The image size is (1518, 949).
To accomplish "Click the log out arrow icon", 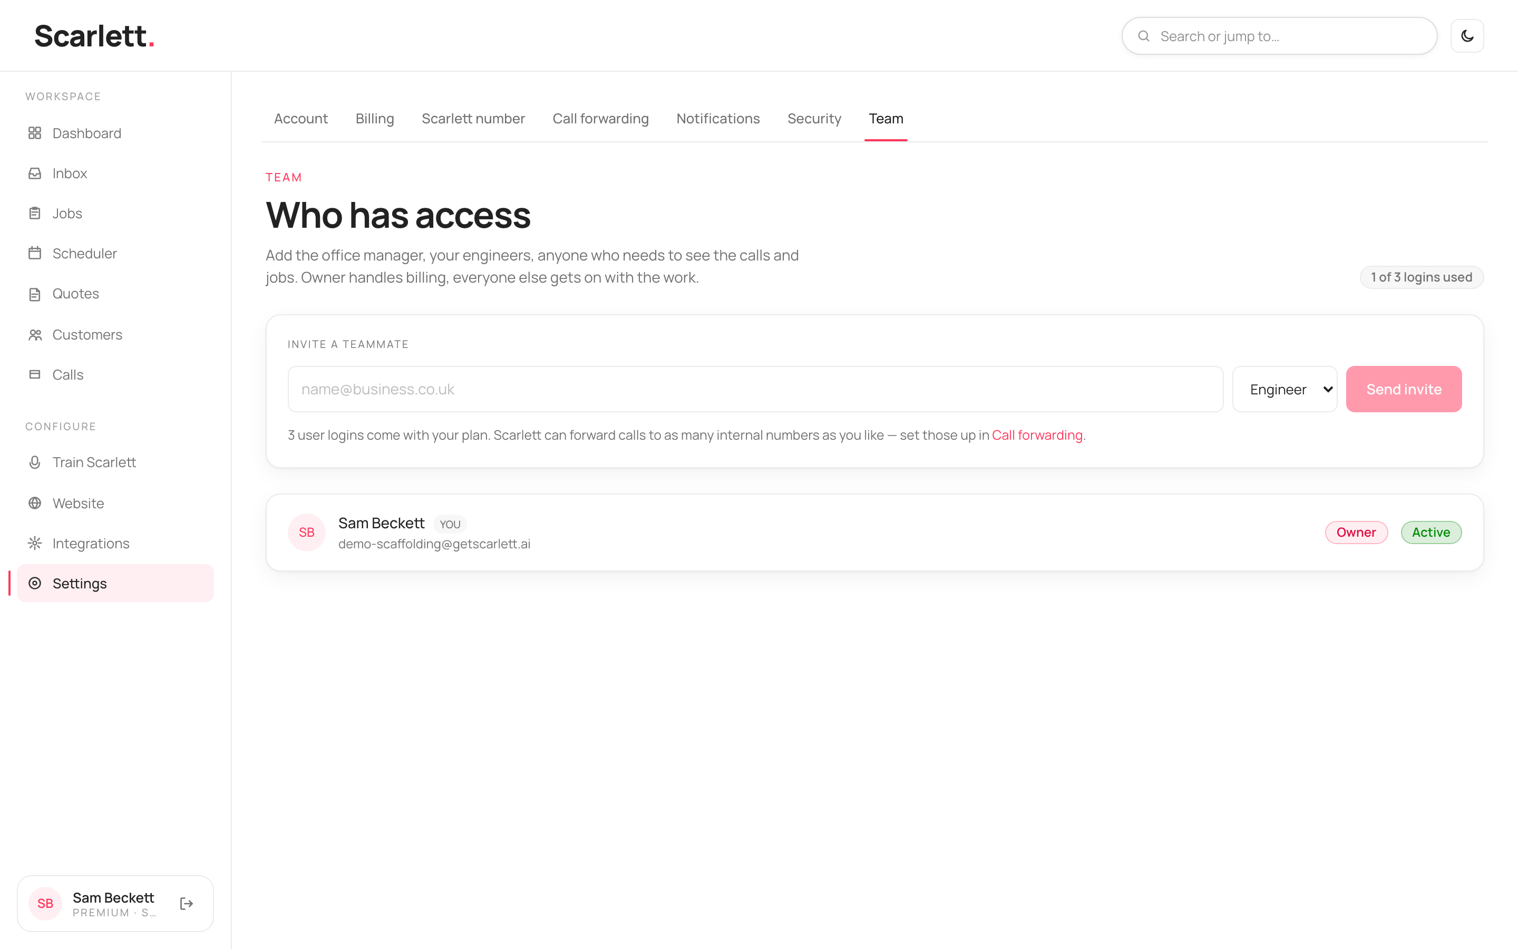I will point(186,904).
